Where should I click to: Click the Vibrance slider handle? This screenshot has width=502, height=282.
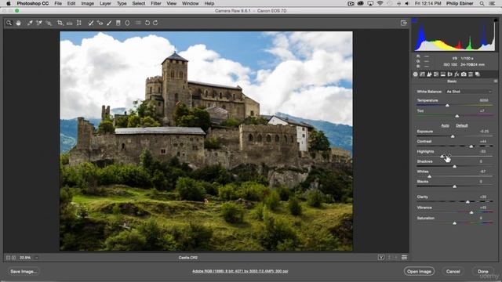471,212
